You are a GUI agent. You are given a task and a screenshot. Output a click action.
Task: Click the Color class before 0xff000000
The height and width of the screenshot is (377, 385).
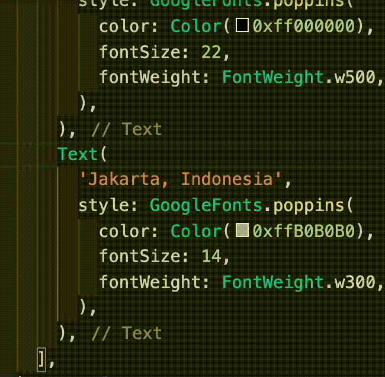(x=196, y=26)
